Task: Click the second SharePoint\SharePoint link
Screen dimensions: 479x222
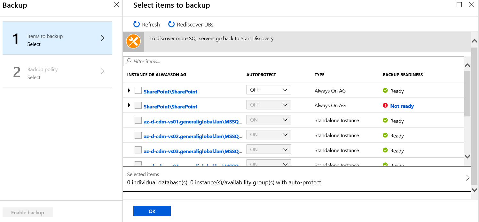Action: 170,107
